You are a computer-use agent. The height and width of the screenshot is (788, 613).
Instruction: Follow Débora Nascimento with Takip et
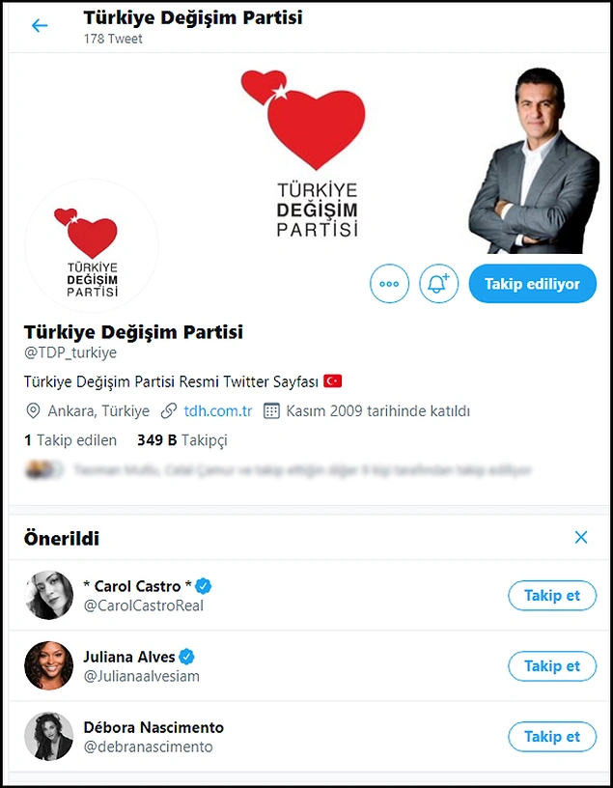pos(552,737)
